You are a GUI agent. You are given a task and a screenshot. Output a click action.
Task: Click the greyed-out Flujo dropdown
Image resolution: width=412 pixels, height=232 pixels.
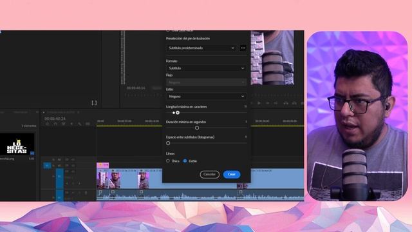(206, 82)
